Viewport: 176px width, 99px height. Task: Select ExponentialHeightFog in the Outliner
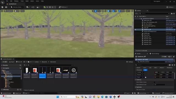click(x=150, y=26)
